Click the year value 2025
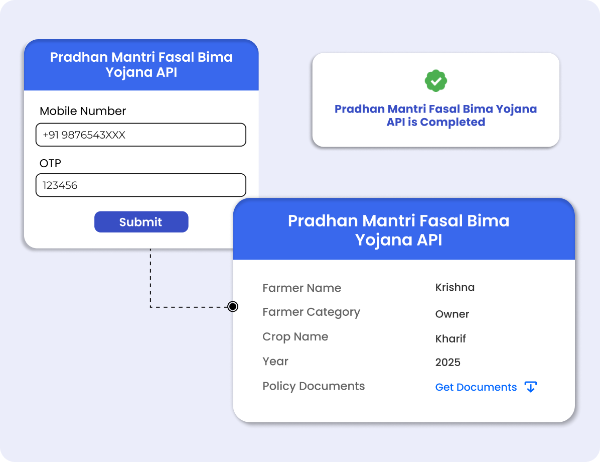The width and height of the screenshot is (600, 462). (x=447, y=363)
